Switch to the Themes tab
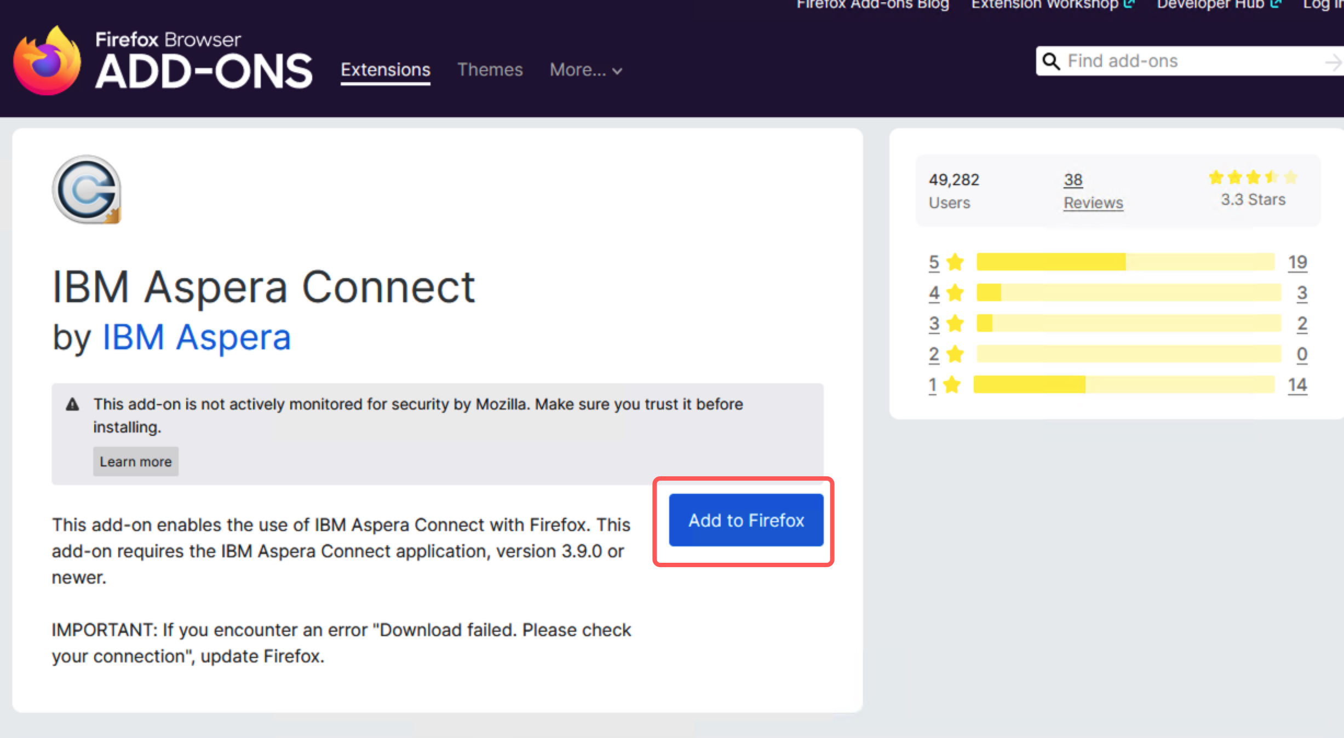The image size is (1344, 738). pyautogui.click(x=490, y=70)
